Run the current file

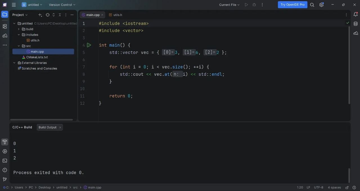coord(246,5)
